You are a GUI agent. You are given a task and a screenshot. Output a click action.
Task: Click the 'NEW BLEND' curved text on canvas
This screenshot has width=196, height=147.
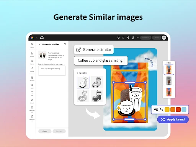149,62
